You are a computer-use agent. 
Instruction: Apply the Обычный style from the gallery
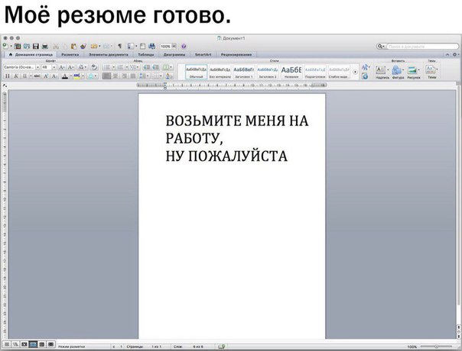tap(196, 71)
